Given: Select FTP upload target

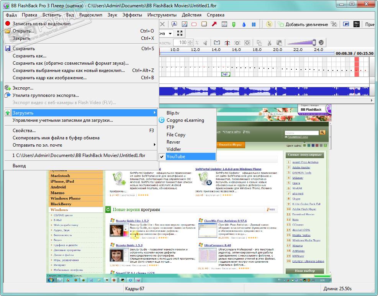Looking at the screenshot, I should pos(187,127).
